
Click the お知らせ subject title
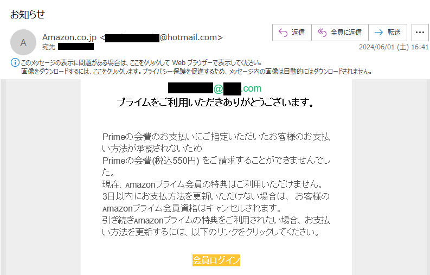[28, 14]
